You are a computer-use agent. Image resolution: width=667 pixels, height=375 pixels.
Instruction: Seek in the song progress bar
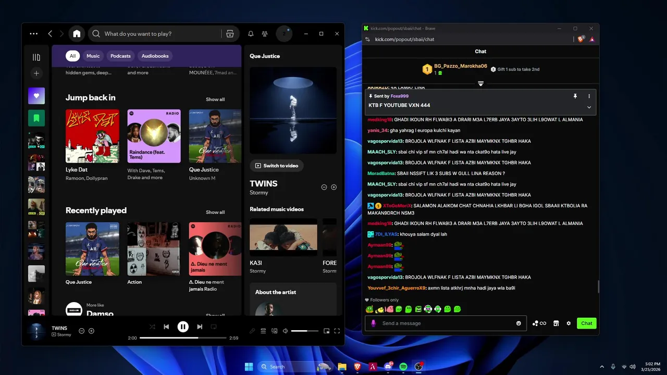click(x=183, y=338)
